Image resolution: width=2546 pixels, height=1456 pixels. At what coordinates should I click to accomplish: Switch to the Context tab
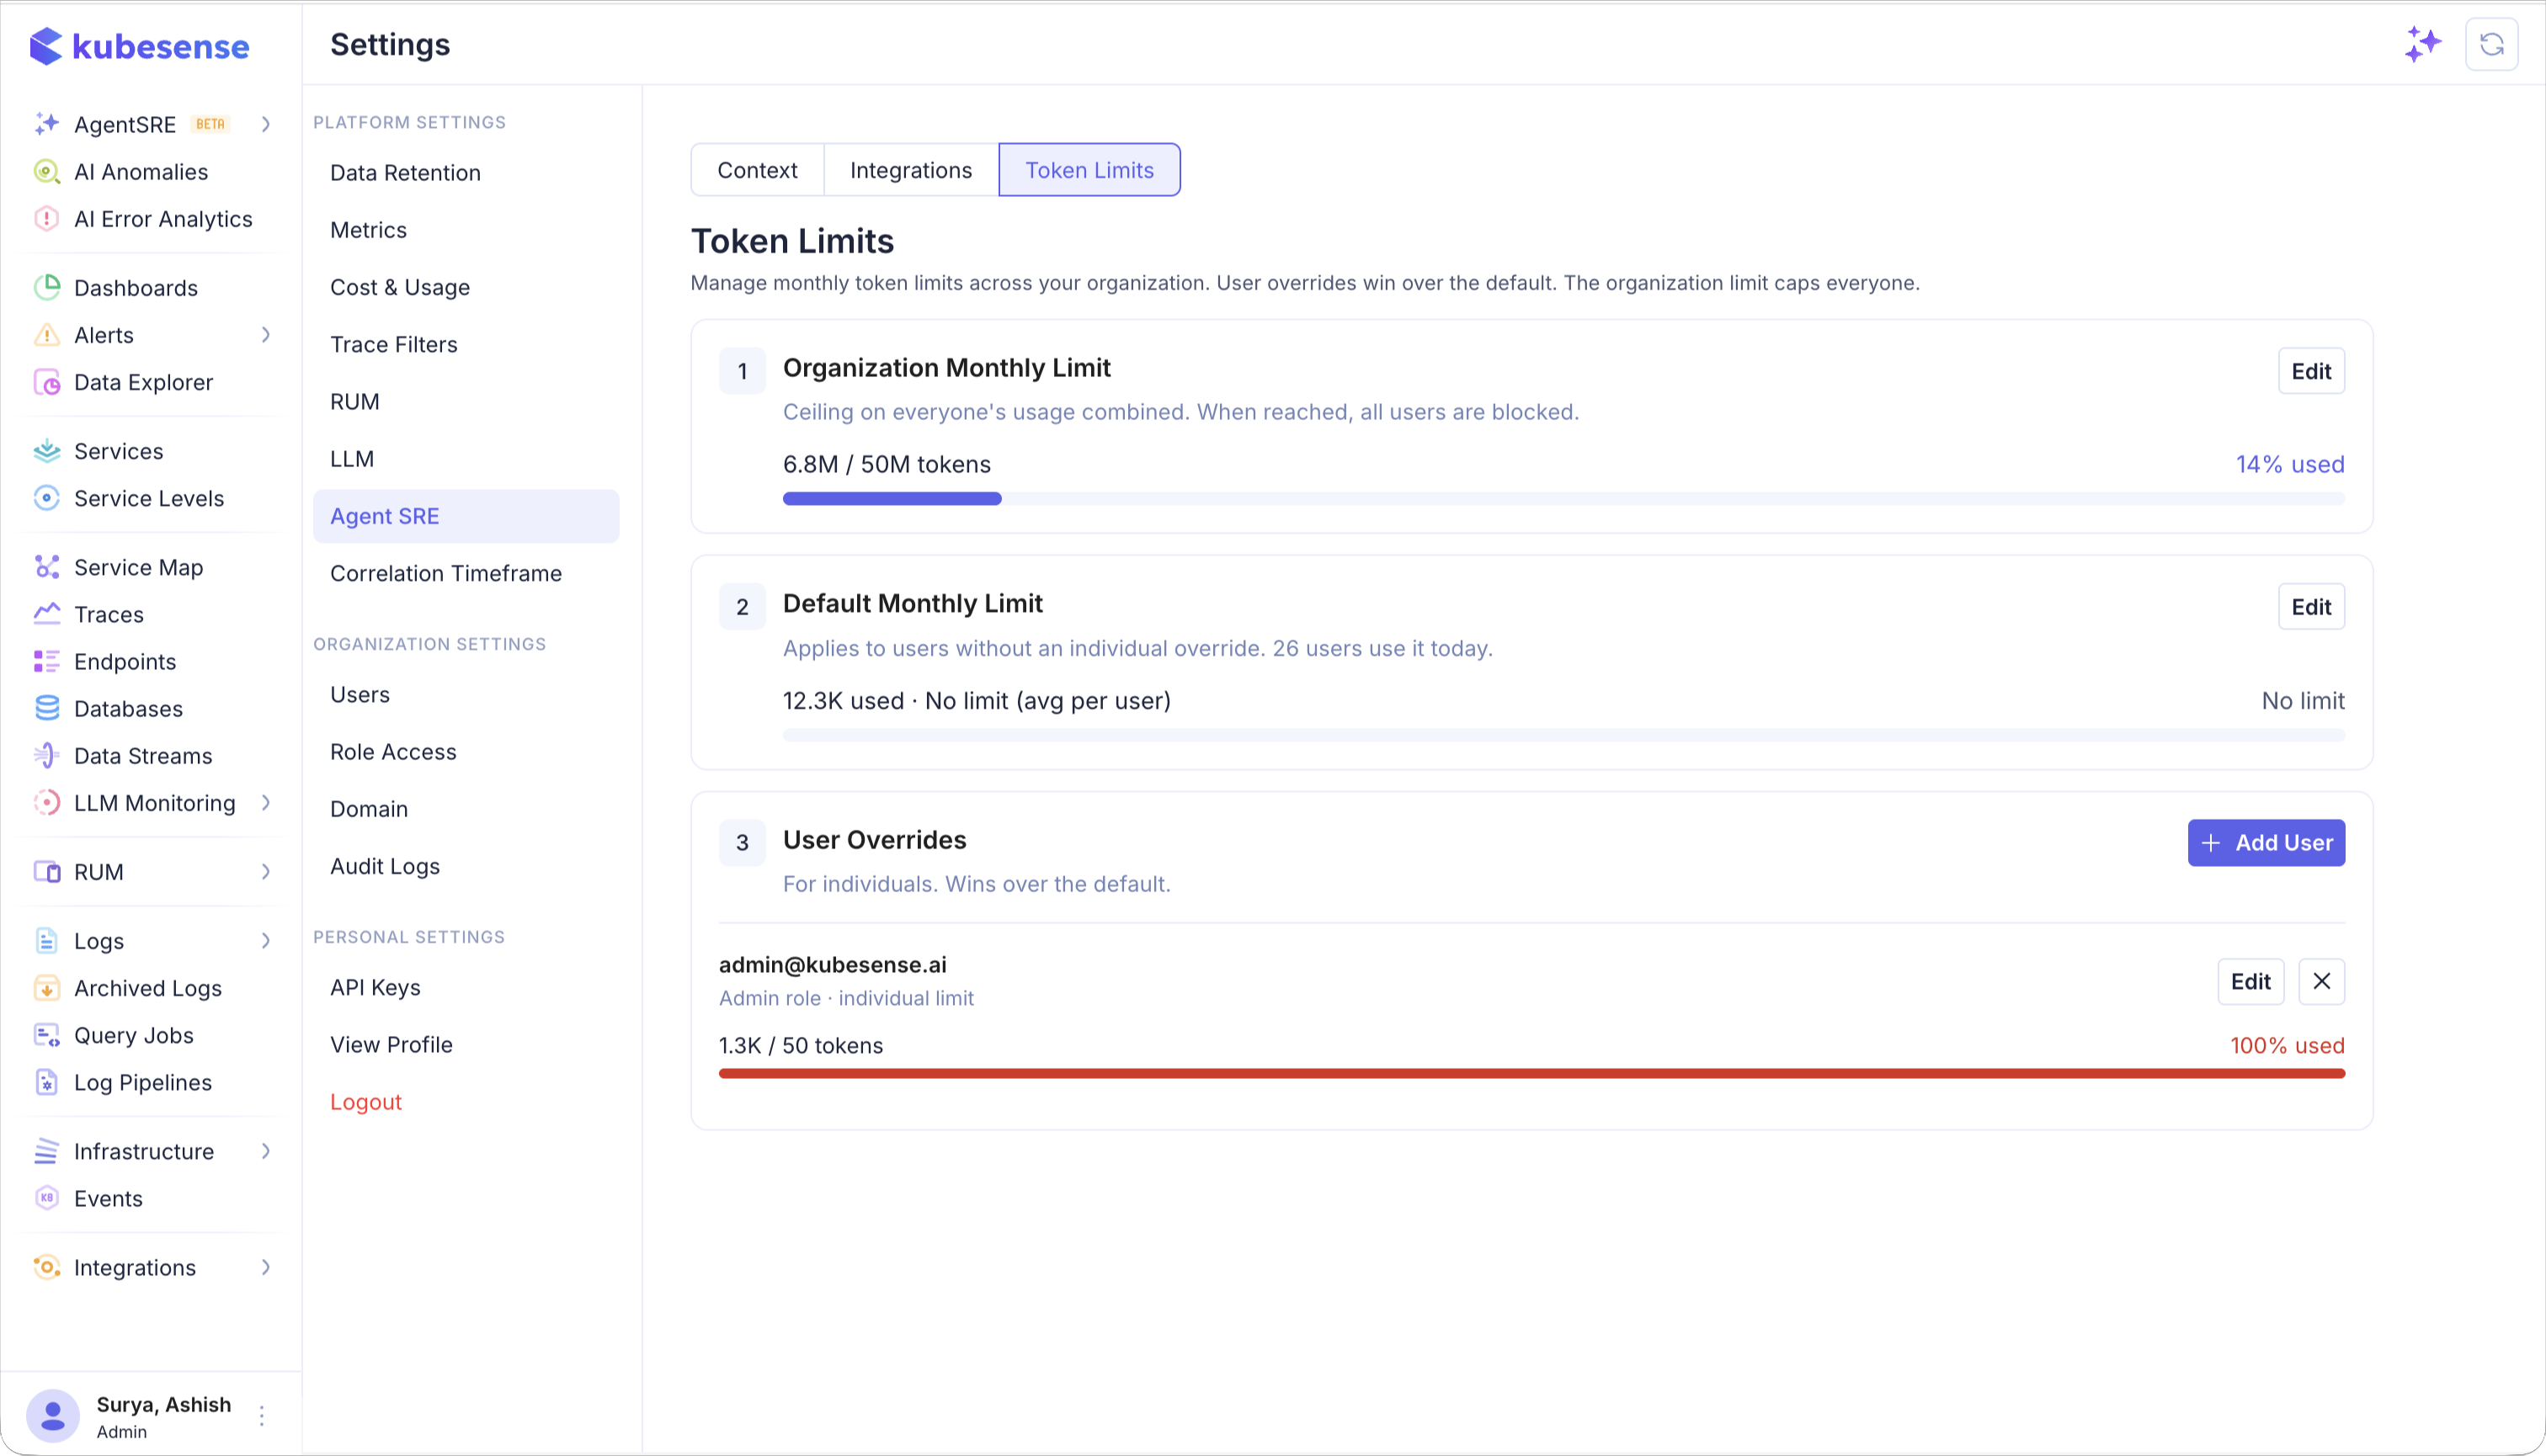point(757,170)
